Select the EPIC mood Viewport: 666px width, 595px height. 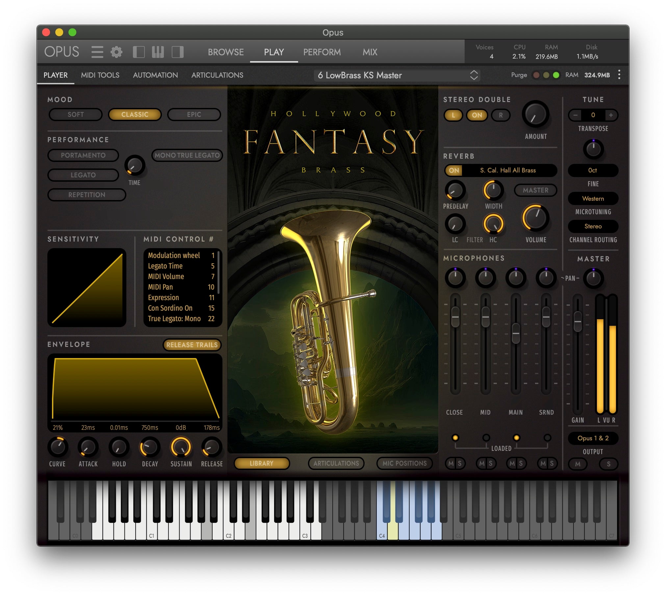click(194, 115)
